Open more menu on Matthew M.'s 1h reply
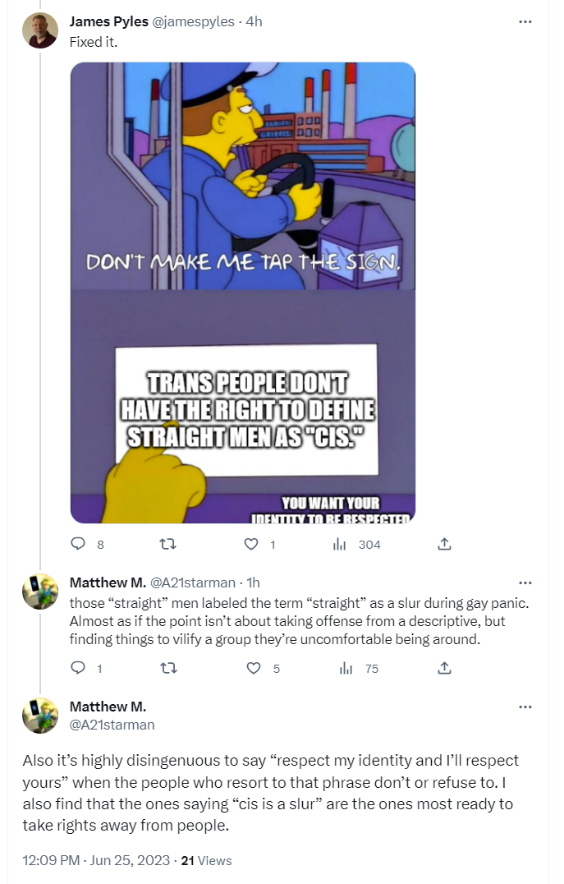The image size is (564, 884). click(x=525, y=582)
